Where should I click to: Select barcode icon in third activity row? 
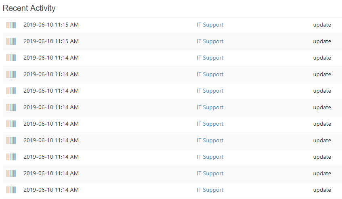tap(11, 58)
